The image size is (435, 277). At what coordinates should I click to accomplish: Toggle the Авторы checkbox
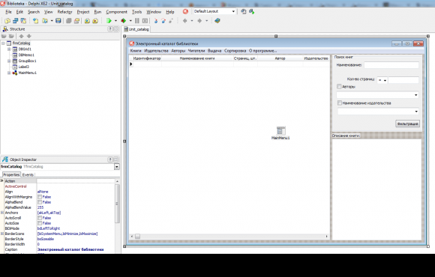pyautogui.click(x=339, y=87)
